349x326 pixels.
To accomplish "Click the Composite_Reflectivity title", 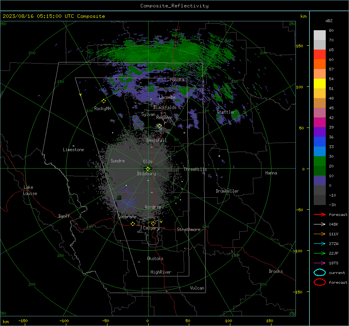I will 174,6.
